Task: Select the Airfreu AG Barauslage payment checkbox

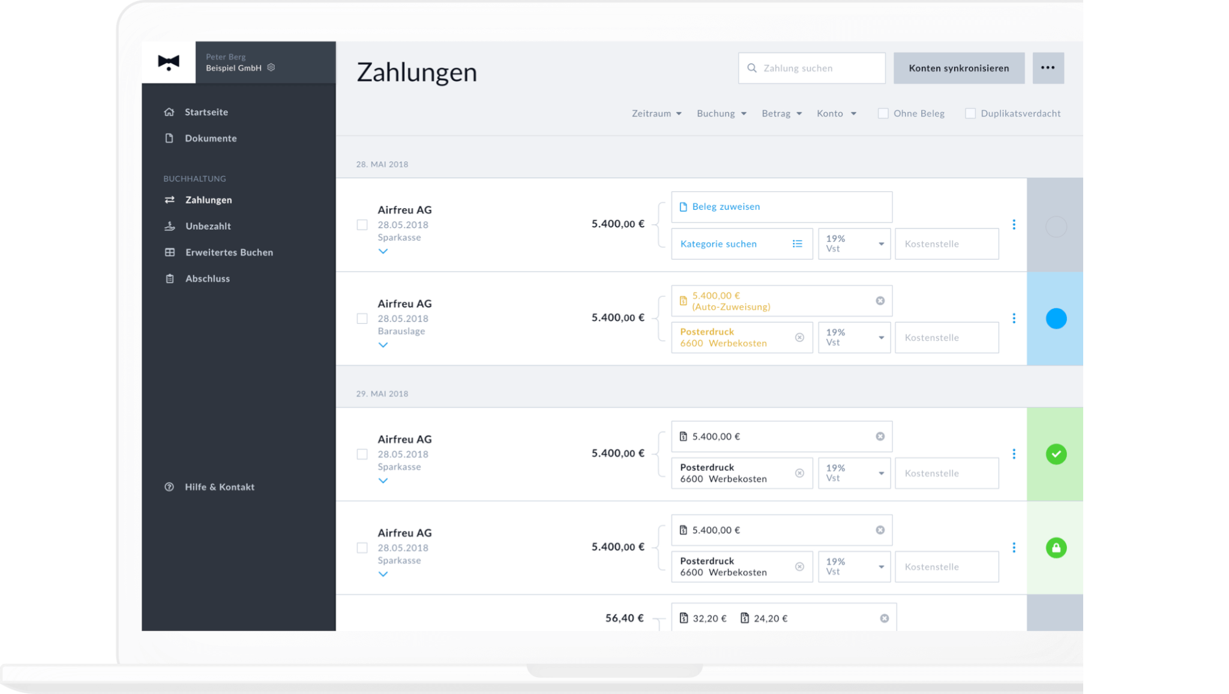Action: [362, 319]
